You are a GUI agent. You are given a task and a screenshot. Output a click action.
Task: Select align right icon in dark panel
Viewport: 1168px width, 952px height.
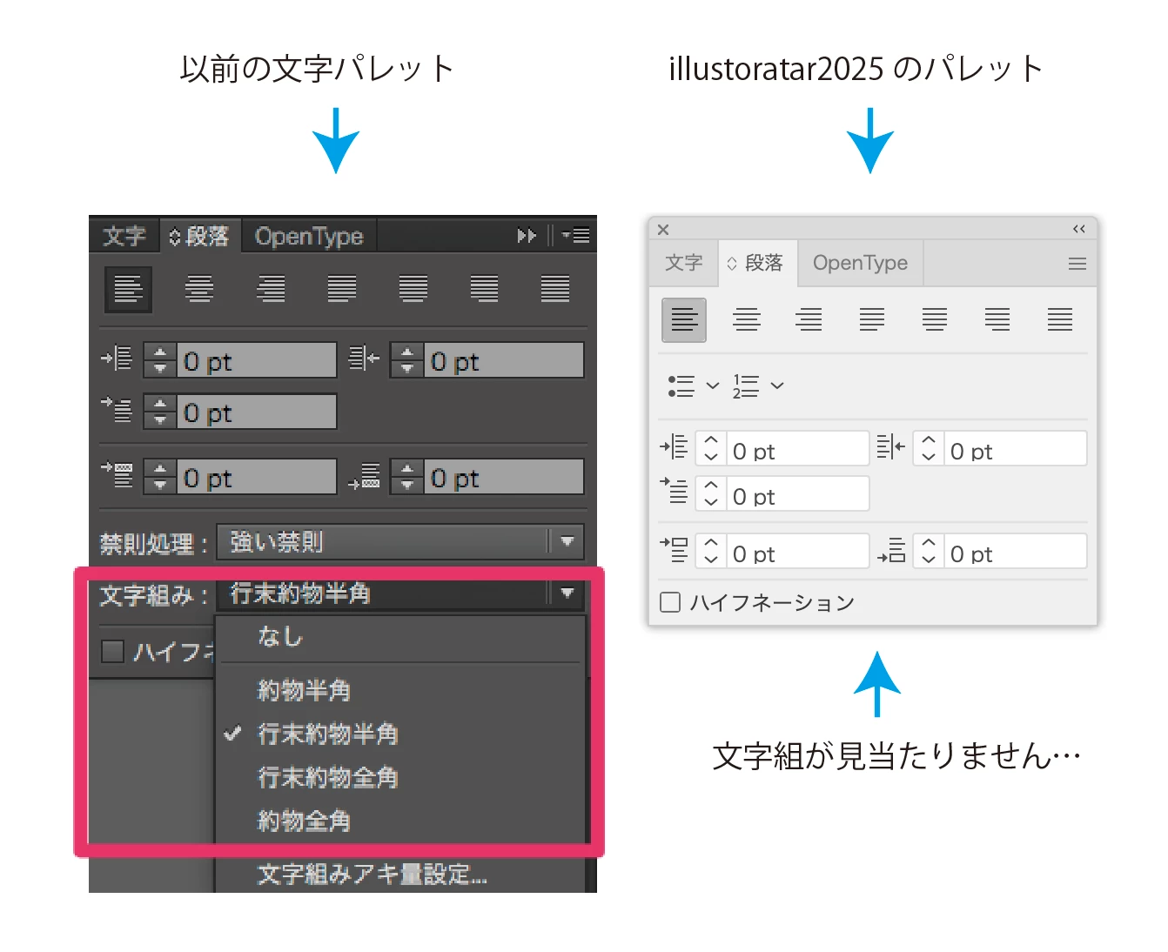pyautogui.click(x=271, y=289)
